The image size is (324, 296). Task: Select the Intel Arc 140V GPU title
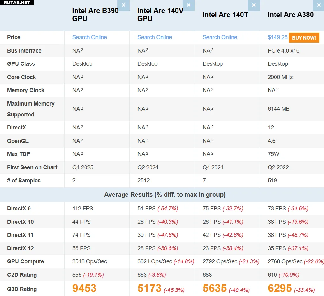(160, 15)
